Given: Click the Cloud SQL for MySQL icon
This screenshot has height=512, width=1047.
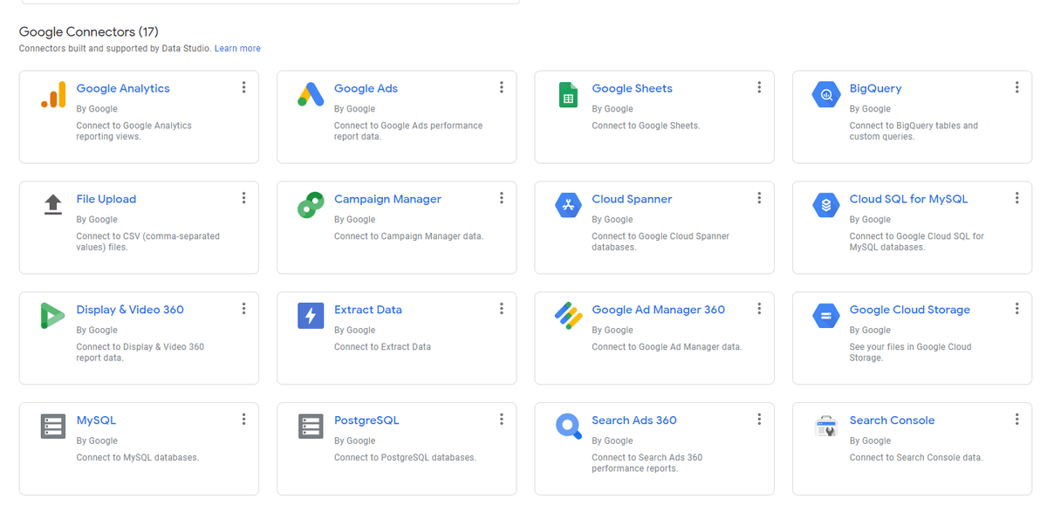Looking at the screenshot, I should (825, 205).
